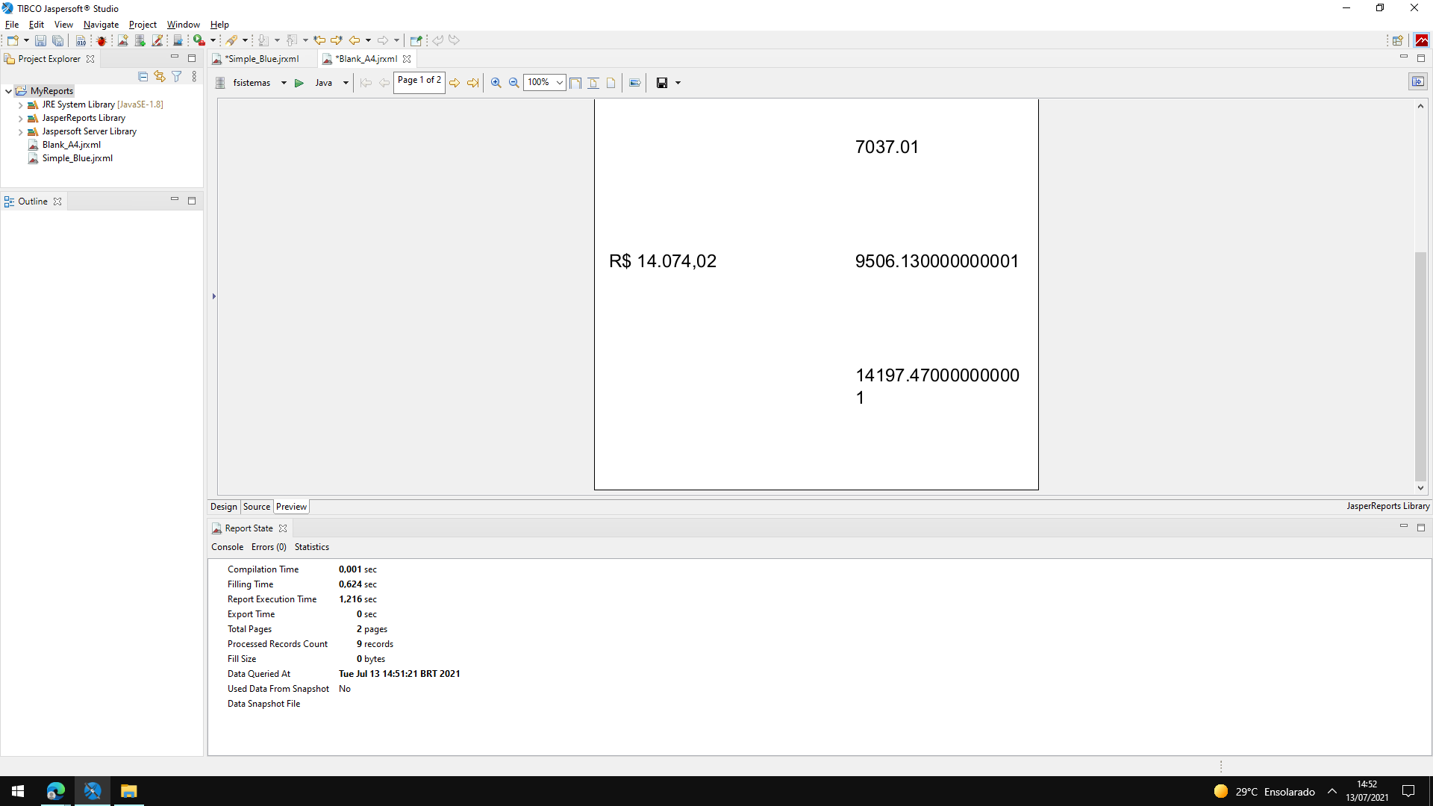Open the Java export format dropdown
Screen dimensions: 1433x806
click(x=346, y=83)
